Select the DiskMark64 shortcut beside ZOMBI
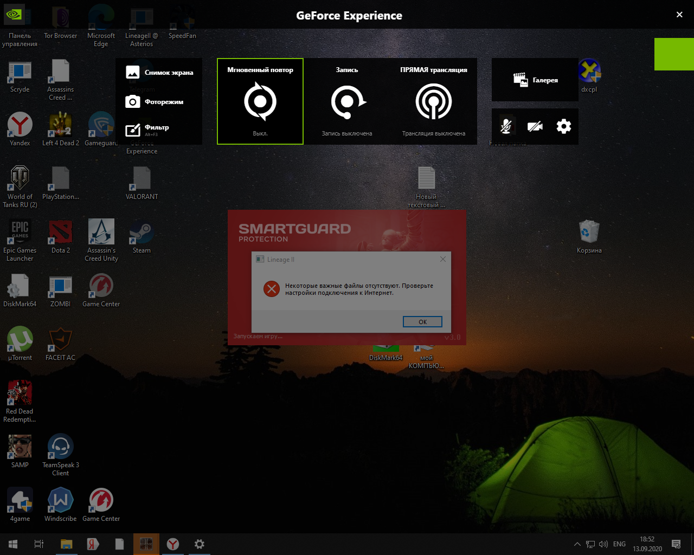The width and height of the screenshot is (694, 555). [20, 291]
